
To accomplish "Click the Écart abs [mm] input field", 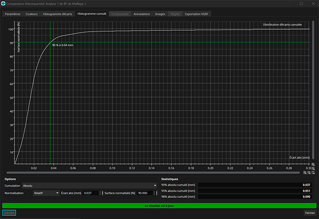I will [x=91, y=193].
